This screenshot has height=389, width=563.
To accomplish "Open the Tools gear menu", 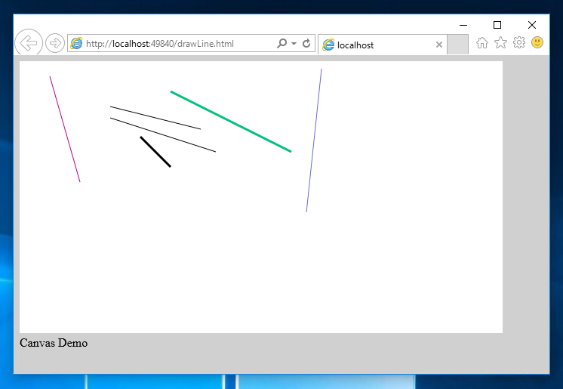I will coord(518,42).
